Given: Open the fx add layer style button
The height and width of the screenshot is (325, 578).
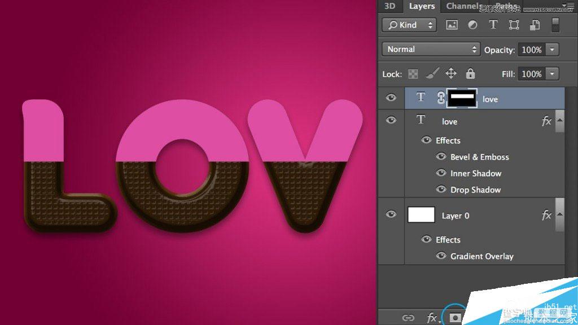Looking at the screenshot, I should (432, 318).
